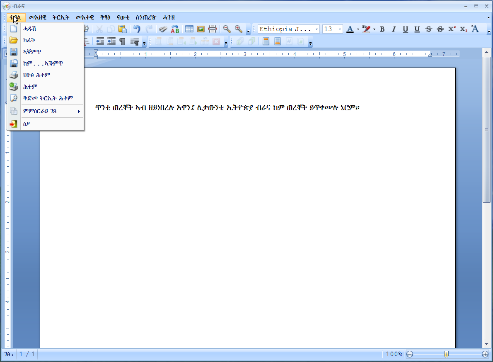Click the grow font large A icon
This screenshot has width=493, height=362.
475,29
